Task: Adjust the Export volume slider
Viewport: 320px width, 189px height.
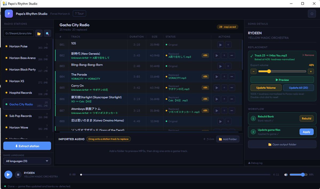Action: (282, 71)
